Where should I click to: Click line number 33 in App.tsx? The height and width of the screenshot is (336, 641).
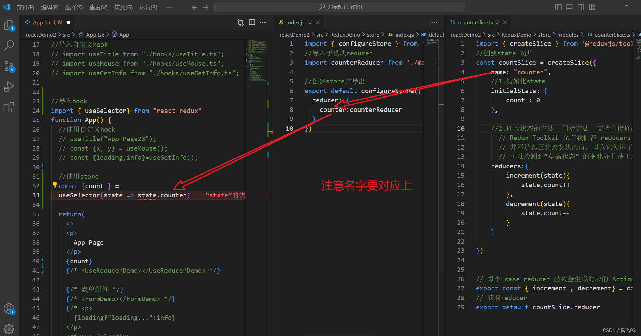tap(36, 195)
